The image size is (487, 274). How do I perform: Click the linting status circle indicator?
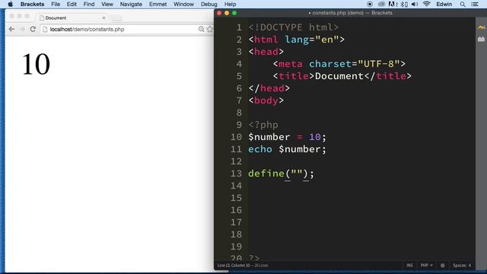click(x=443, y=266)
